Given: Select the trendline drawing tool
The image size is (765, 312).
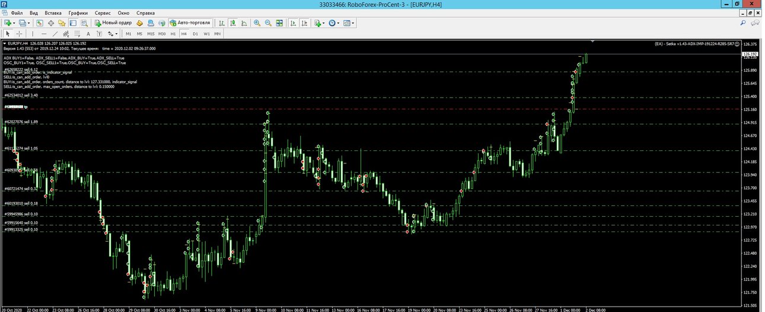Looking at the screenshot, I should [55, 34].
